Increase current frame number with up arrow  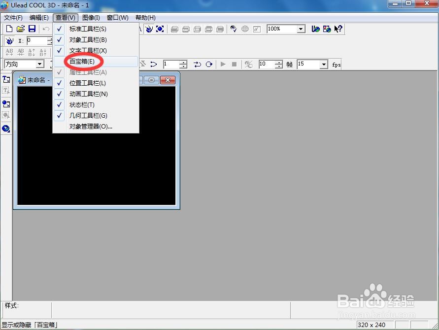point(183,63)
